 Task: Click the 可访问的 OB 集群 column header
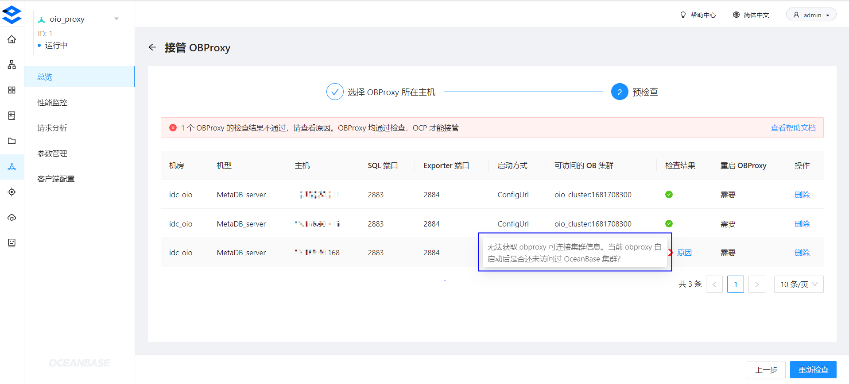pos(584,165)
